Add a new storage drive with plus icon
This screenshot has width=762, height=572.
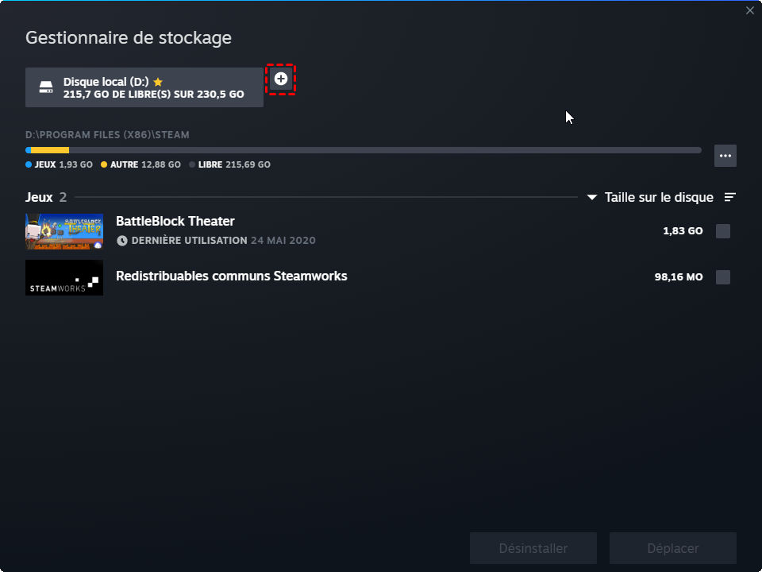point(281,79)
